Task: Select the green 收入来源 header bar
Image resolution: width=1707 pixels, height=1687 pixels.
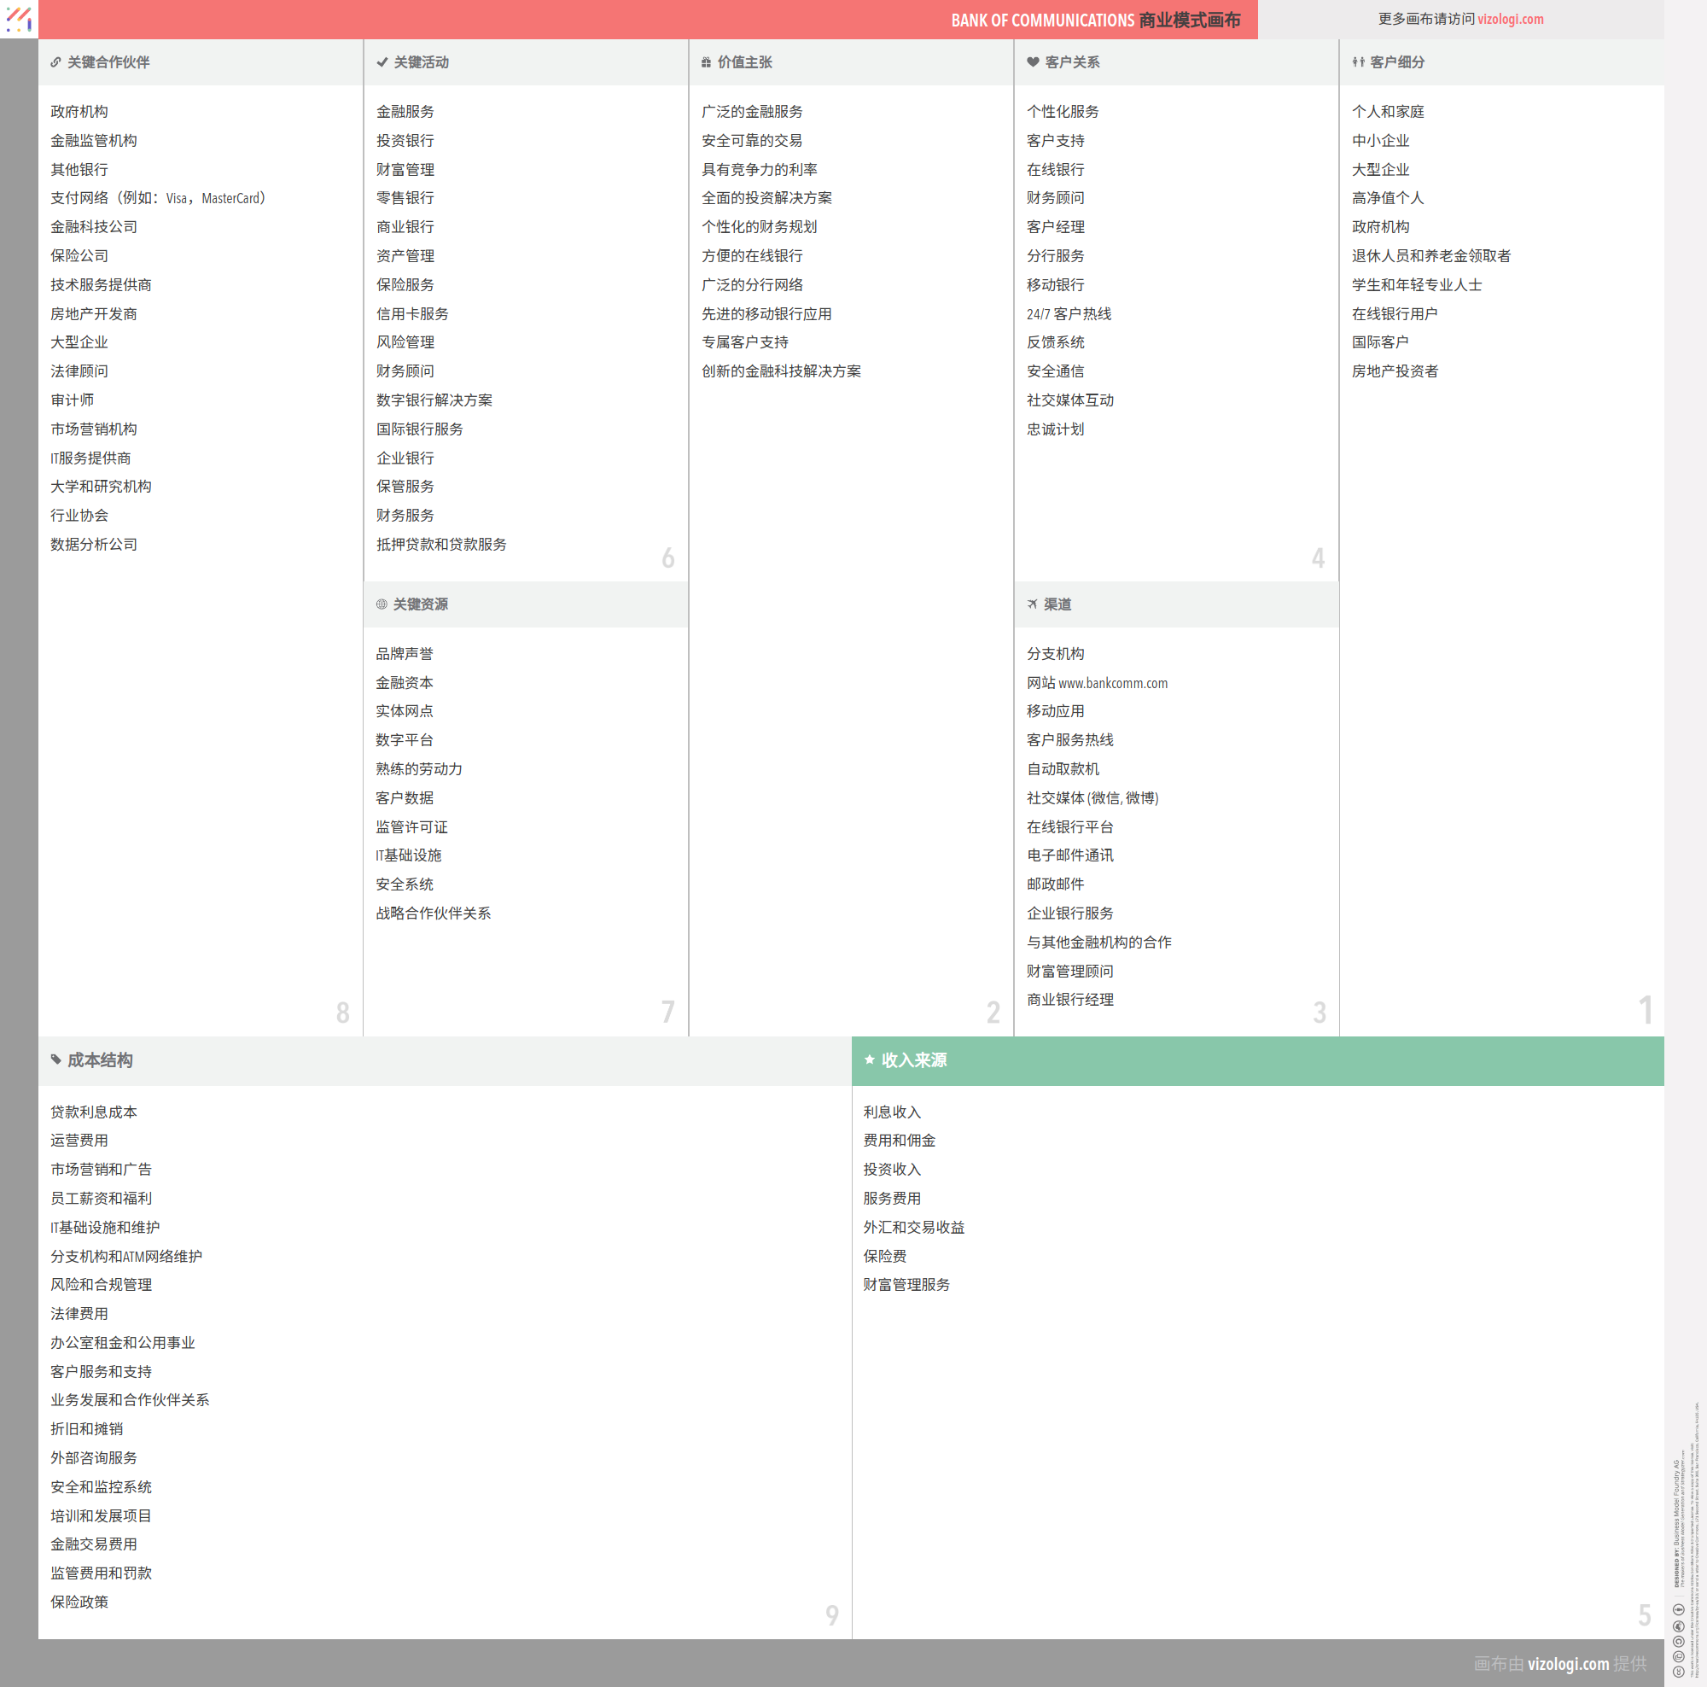Action: tap(1256, 1060)
